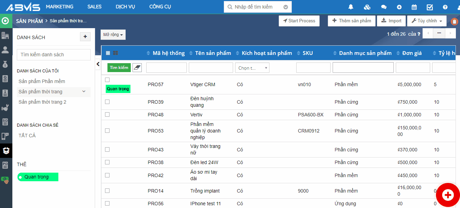
Task: Select the checkbox for row PRO48
Action: pos(107,115)
